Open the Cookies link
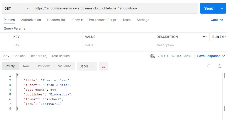The width and height of the screenshot is (233, 120). click(x=217, y=20)
